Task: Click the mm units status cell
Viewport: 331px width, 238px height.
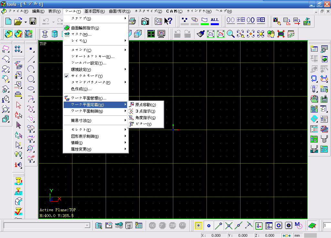Action: pos(297,235)
